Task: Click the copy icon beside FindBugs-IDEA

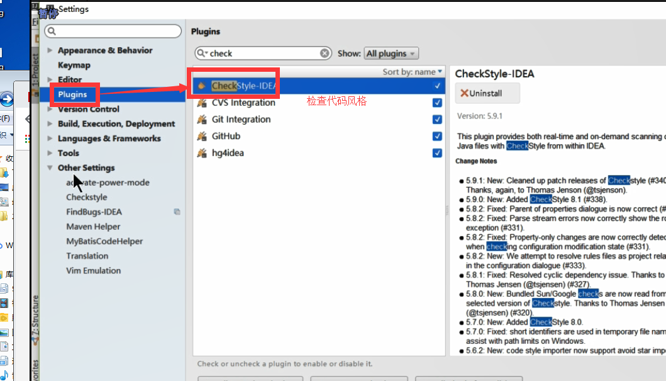Action: (x=177, y=212)
